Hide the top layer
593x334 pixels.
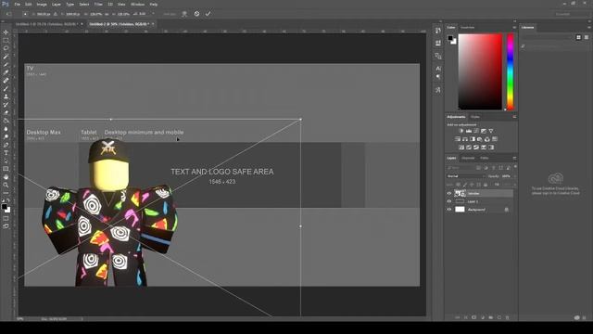pos(449,194)
